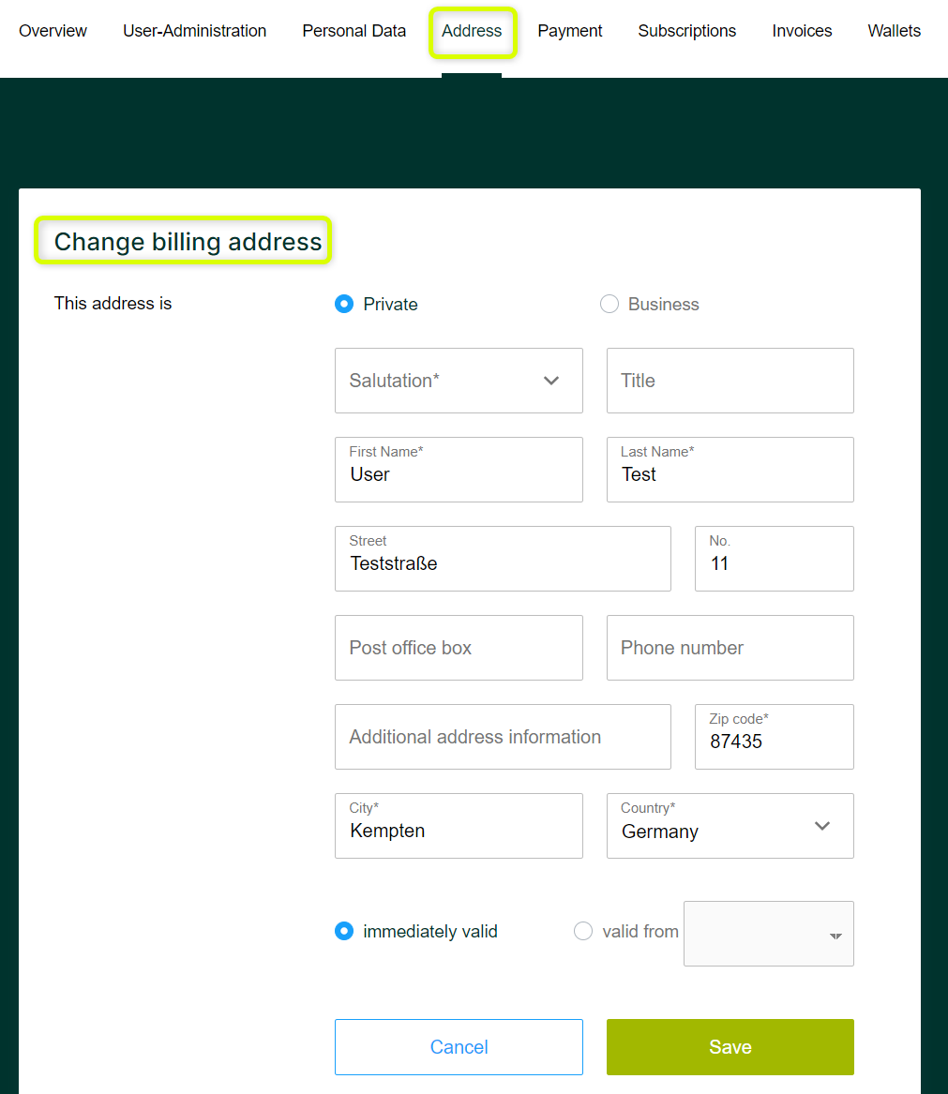Click the Salutation dropdown chevron
Viewport: 948px width, 1094px height.
click(x=551, y=381)
